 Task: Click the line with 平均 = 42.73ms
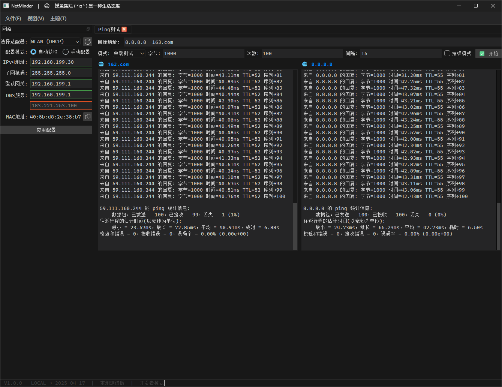tap(399, 227)
